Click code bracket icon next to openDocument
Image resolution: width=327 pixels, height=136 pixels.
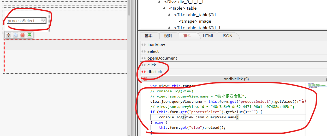pyautogui.click(x=144, y=58)
